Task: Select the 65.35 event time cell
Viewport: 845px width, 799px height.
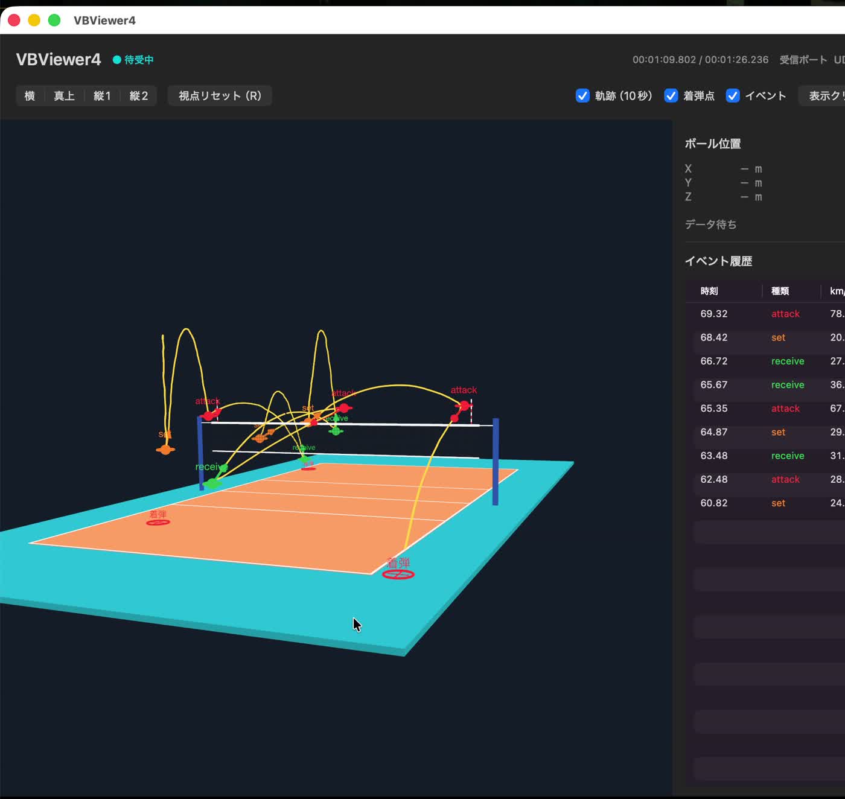Action: pos(714,409)
